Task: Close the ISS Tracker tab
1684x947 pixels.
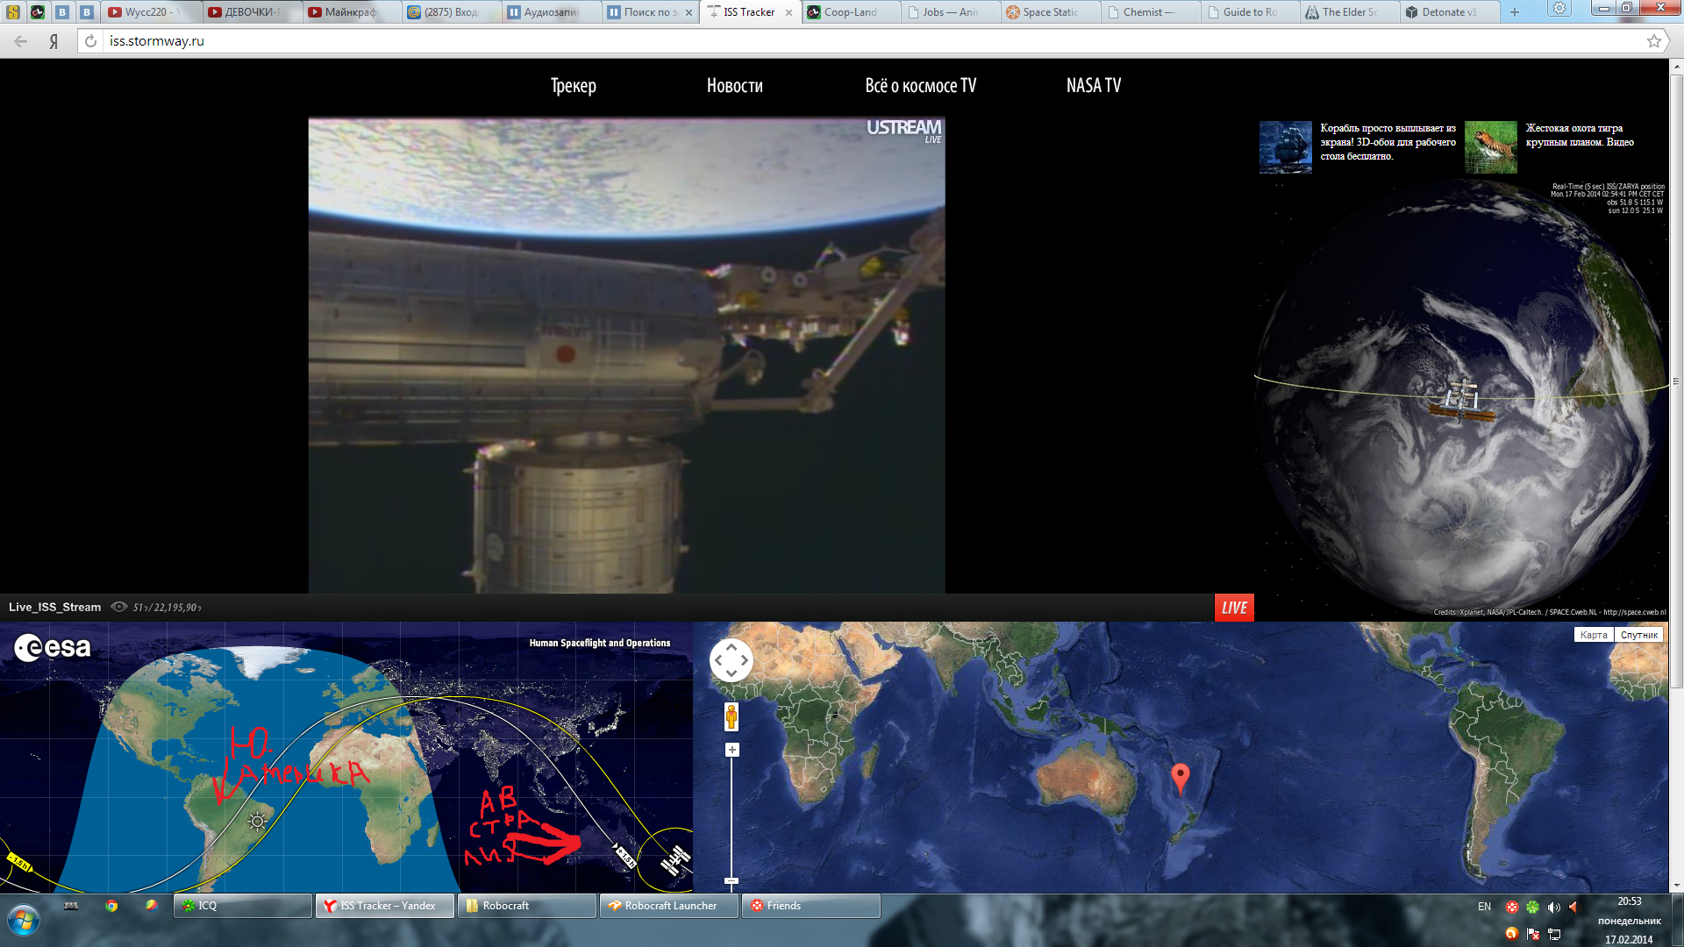Action: [x=788, y=12]
